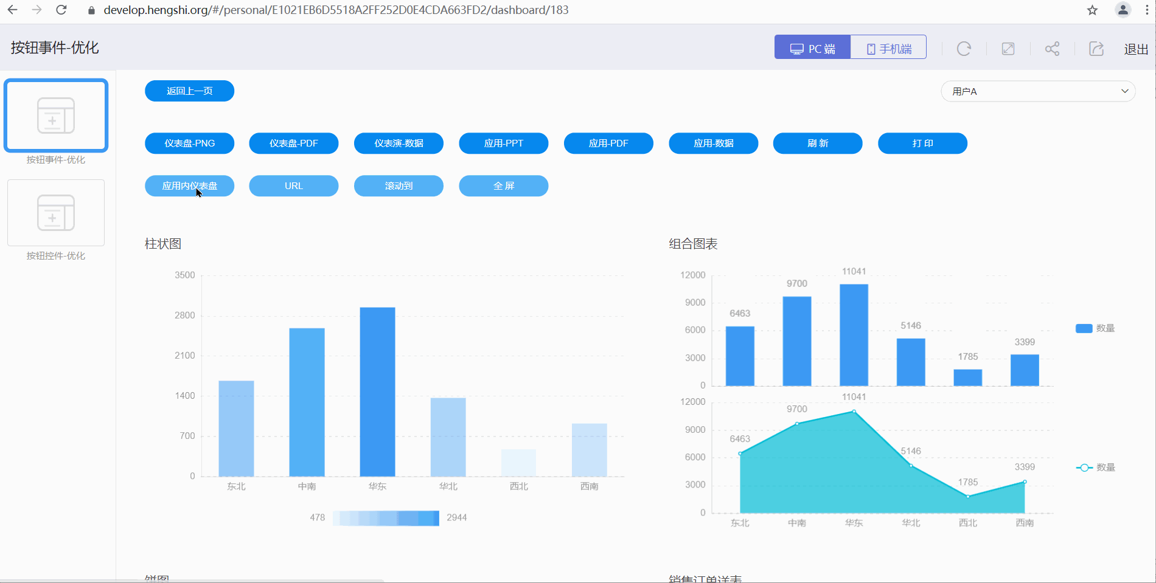Open the 按钮控件-优化 page thumbnail
This screenshot has width=1156, height=583.
tap(56, 213)
